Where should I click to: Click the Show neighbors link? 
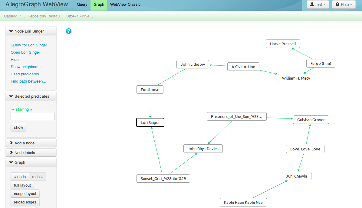[x=26, y=67]
